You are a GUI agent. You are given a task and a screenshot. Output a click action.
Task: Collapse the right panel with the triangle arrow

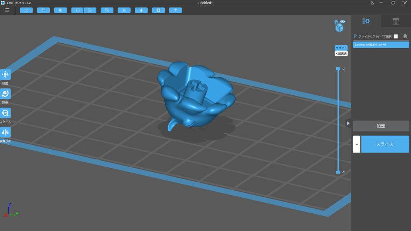click(x=348, y=123)
